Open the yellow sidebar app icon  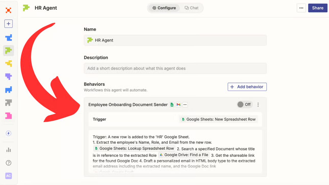coord(8,63)
